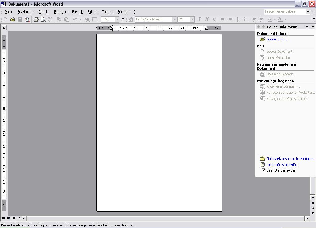
Task: Click inside the 'Frage hier eingeben' box
Action: click(x=285, y=12)
